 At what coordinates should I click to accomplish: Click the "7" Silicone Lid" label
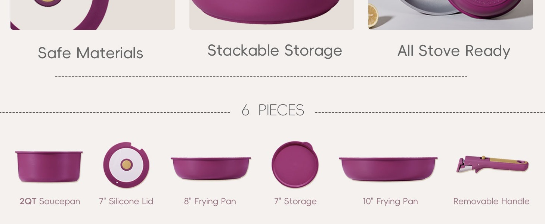point(126,201)
